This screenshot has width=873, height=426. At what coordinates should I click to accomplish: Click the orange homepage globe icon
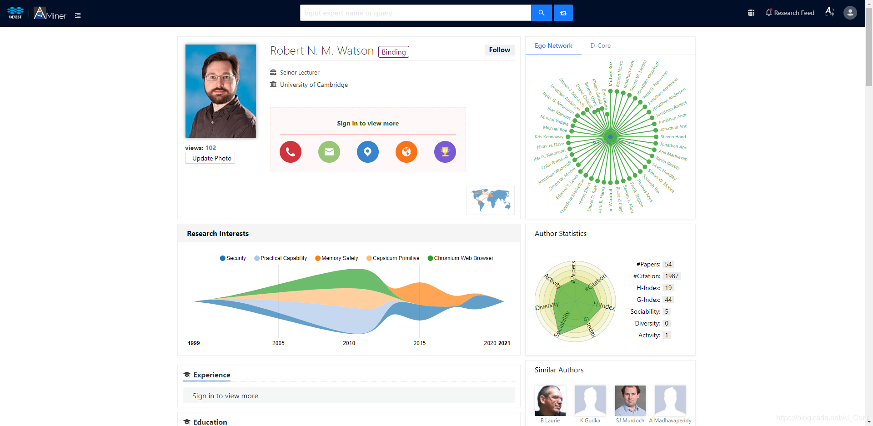406,152
